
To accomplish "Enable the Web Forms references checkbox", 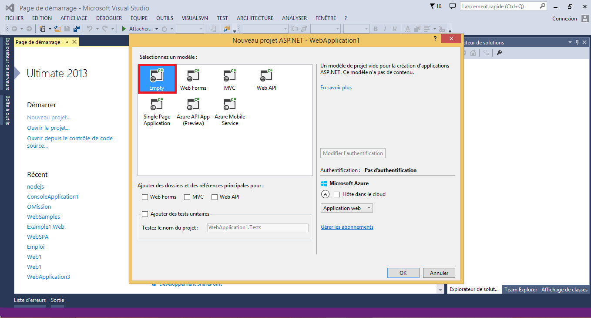I will [145, 197].
